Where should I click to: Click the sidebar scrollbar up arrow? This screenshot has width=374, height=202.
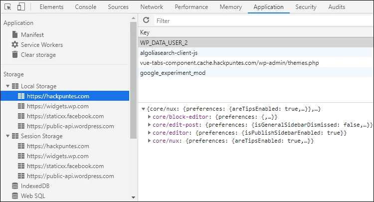pyautogui.click(x=133, y=18)
